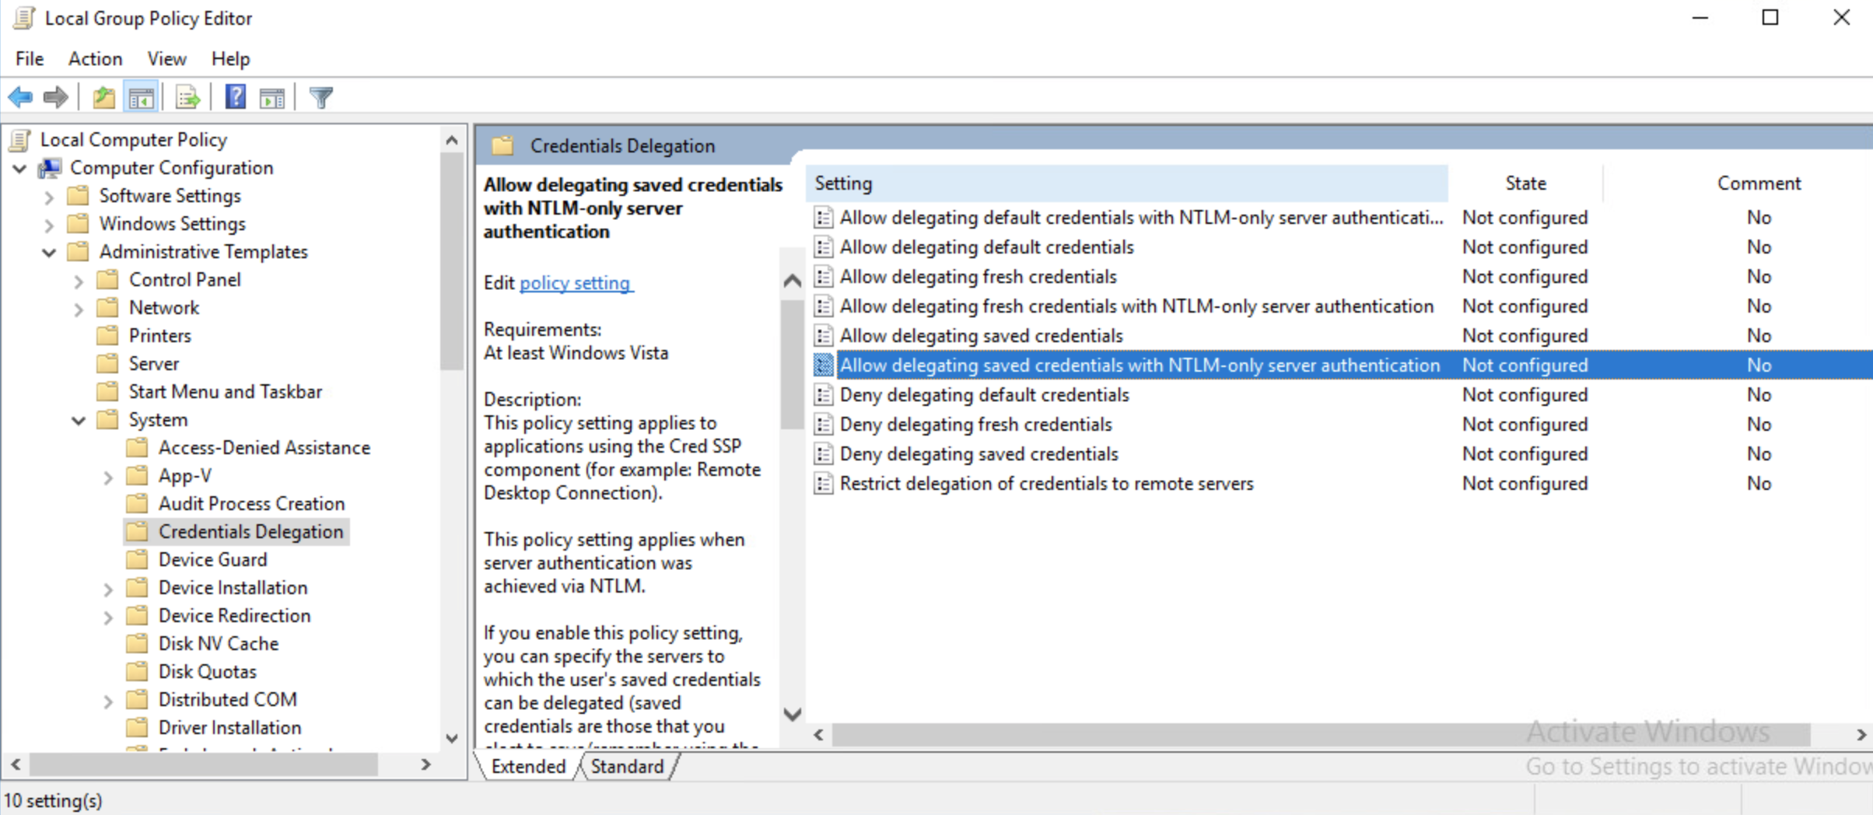Expand the Windows Settings node
The width and height of the screenshot is (1873, 815).
point(49,225)
